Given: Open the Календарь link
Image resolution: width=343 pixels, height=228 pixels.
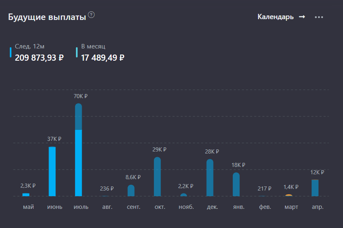Looking at the screenshot, I should point(275,17).
